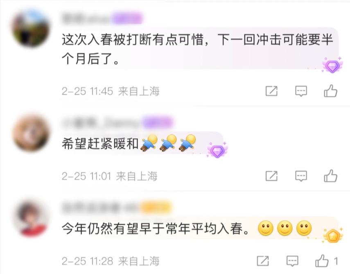Tap the yellow membership tag beside third username
This screenshot has width=350, height=274.
[156, 207]
